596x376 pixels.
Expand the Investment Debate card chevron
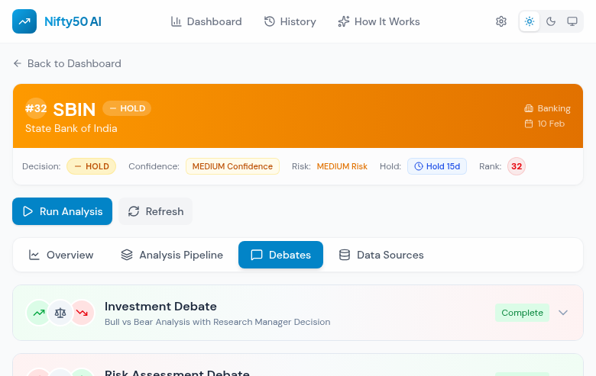563,313
